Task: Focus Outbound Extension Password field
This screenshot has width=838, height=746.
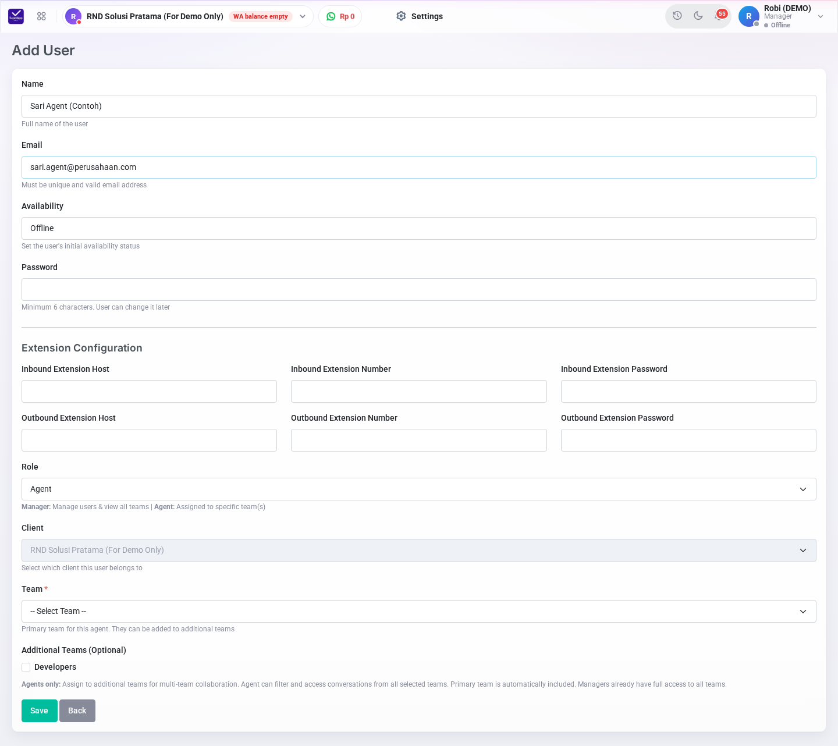Action: [688, 440]
